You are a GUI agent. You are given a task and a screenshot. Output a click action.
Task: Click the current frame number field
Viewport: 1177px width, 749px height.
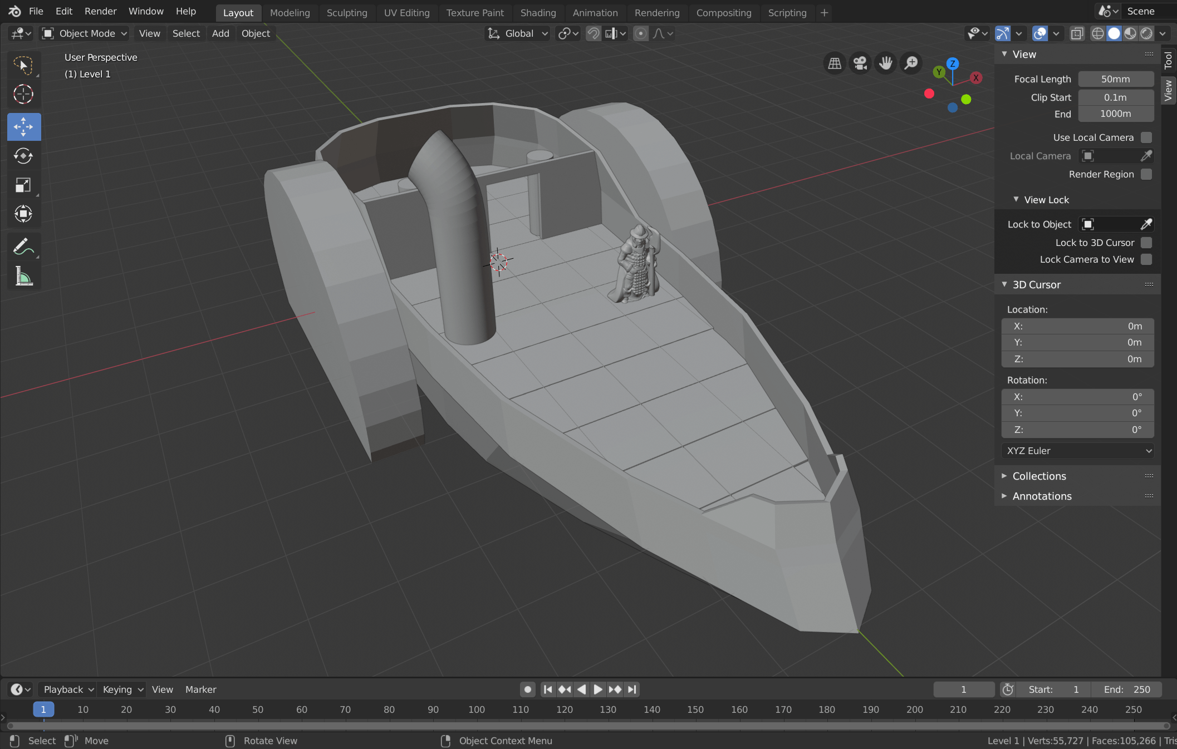click(x=964, y=689)
